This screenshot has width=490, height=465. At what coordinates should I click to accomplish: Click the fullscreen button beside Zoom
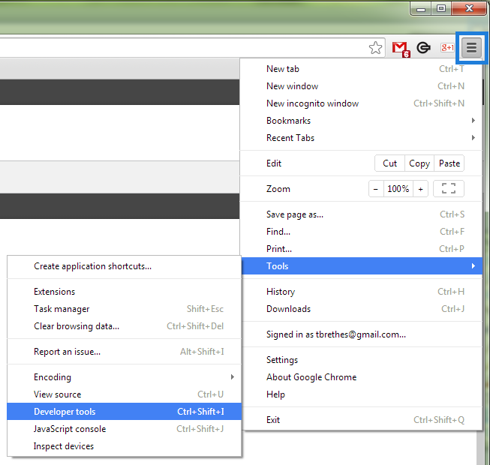[449, 188]
